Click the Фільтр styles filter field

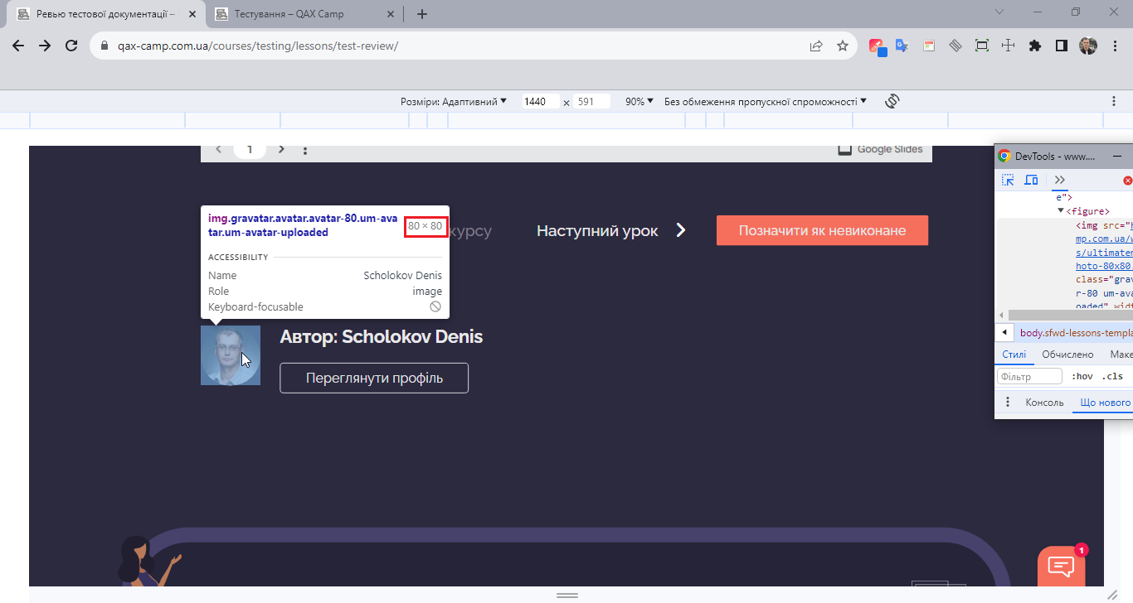[x=1029, y=376]
